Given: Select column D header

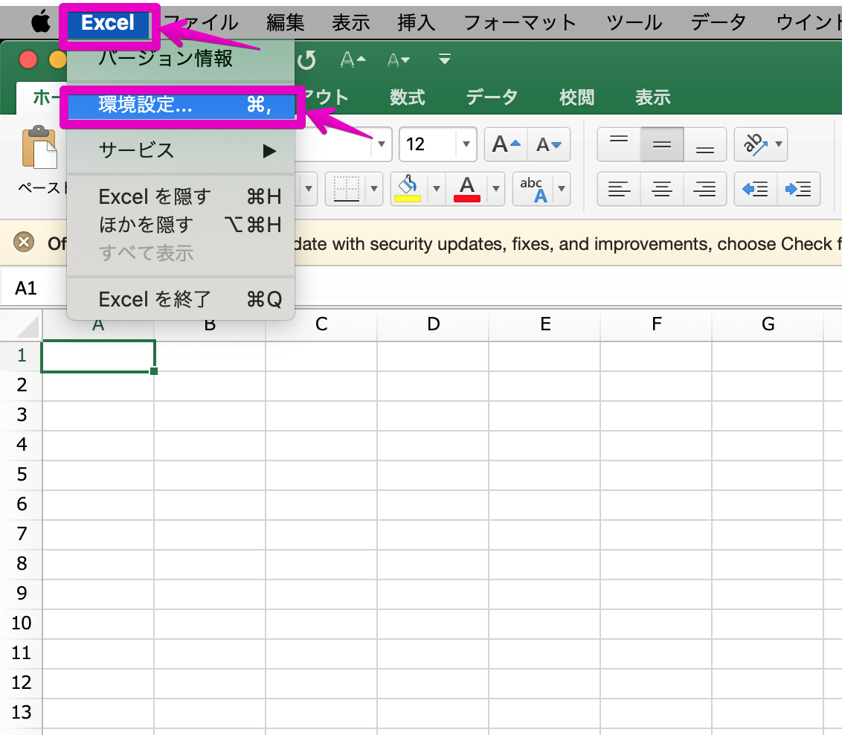Looking at the screenshot, I should point(433,324).
